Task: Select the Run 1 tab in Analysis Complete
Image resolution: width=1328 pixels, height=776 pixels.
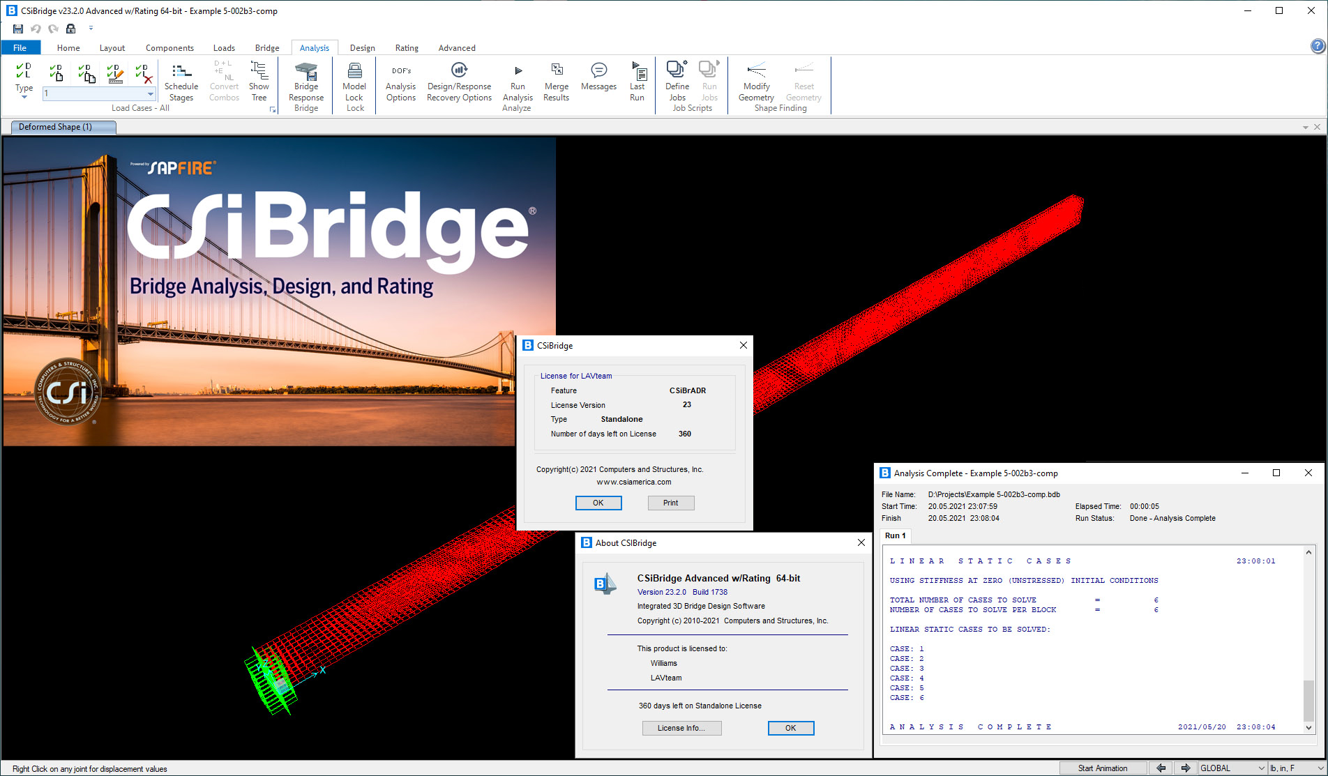Action: [896, 535]
